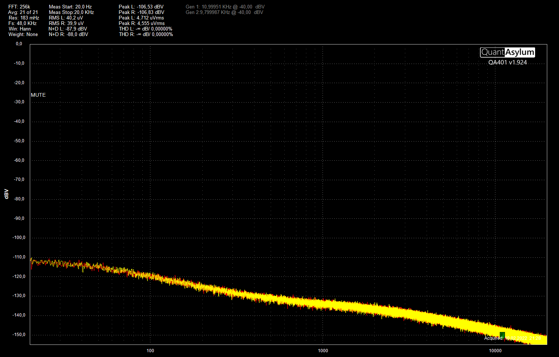Click the THD L readout
Viewport: 559px width, 357px height.
click(x=146, y=29)
